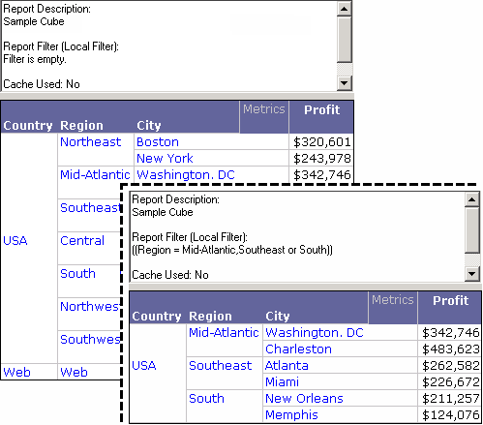Click the Miami city link
Image resolution: width=483 pixels, height=425 pixels.
click(x=282, y=382)
